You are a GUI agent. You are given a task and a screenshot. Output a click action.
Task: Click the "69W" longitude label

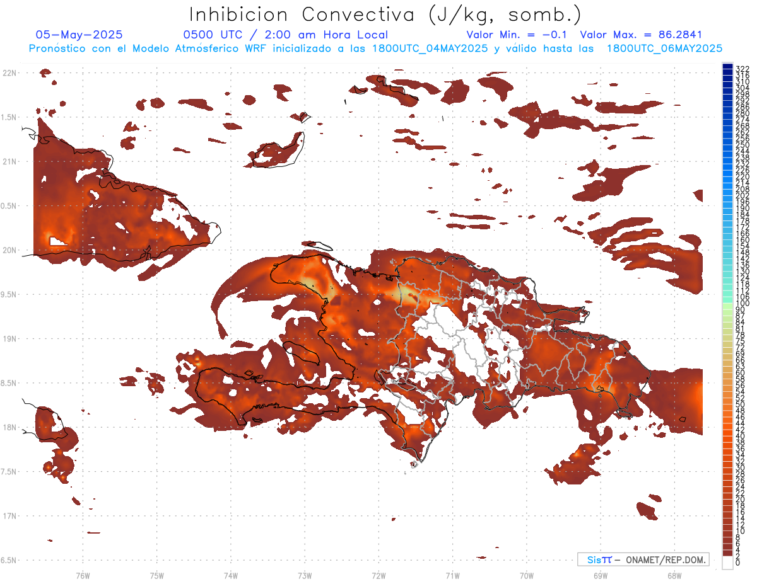pyautogui.click(x=601, y=575)
